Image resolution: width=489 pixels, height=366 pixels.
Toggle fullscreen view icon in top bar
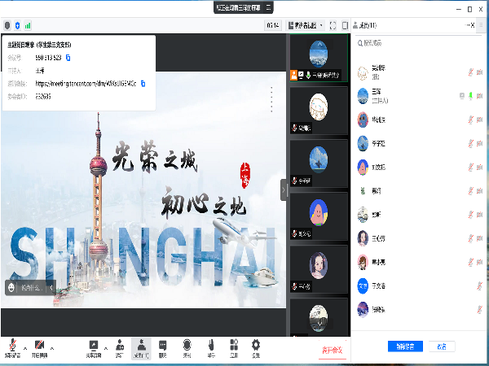333,25
